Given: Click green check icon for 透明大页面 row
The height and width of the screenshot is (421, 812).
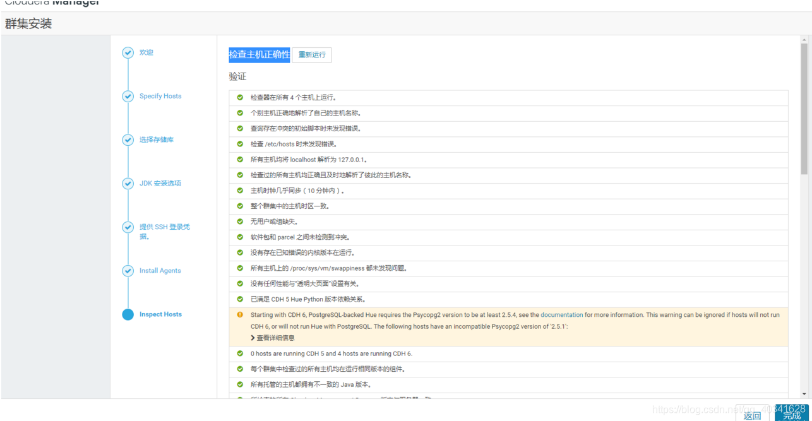Looking at the screenshot, I should tap(240, 283).
